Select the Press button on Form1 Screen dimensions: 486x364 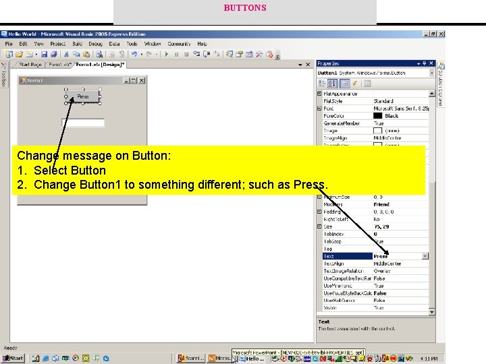[83, 96]
